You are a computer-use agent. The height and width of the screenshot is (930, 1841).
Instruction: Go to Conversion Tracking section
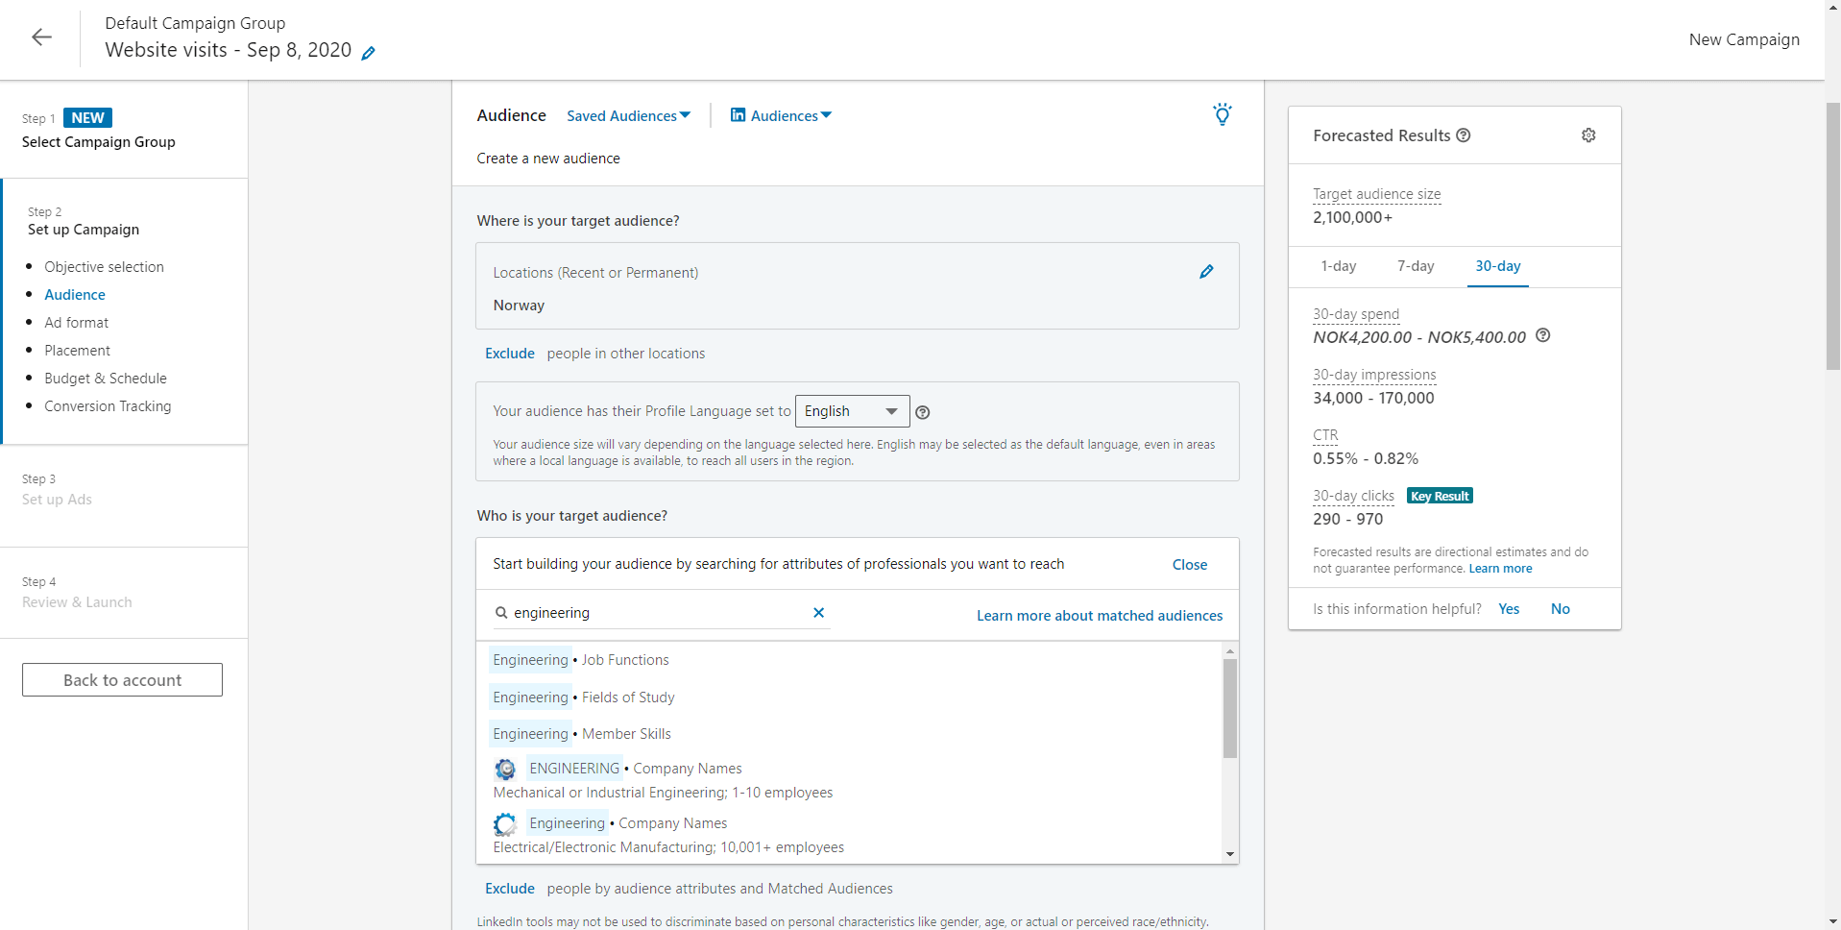tap(108, 406)
